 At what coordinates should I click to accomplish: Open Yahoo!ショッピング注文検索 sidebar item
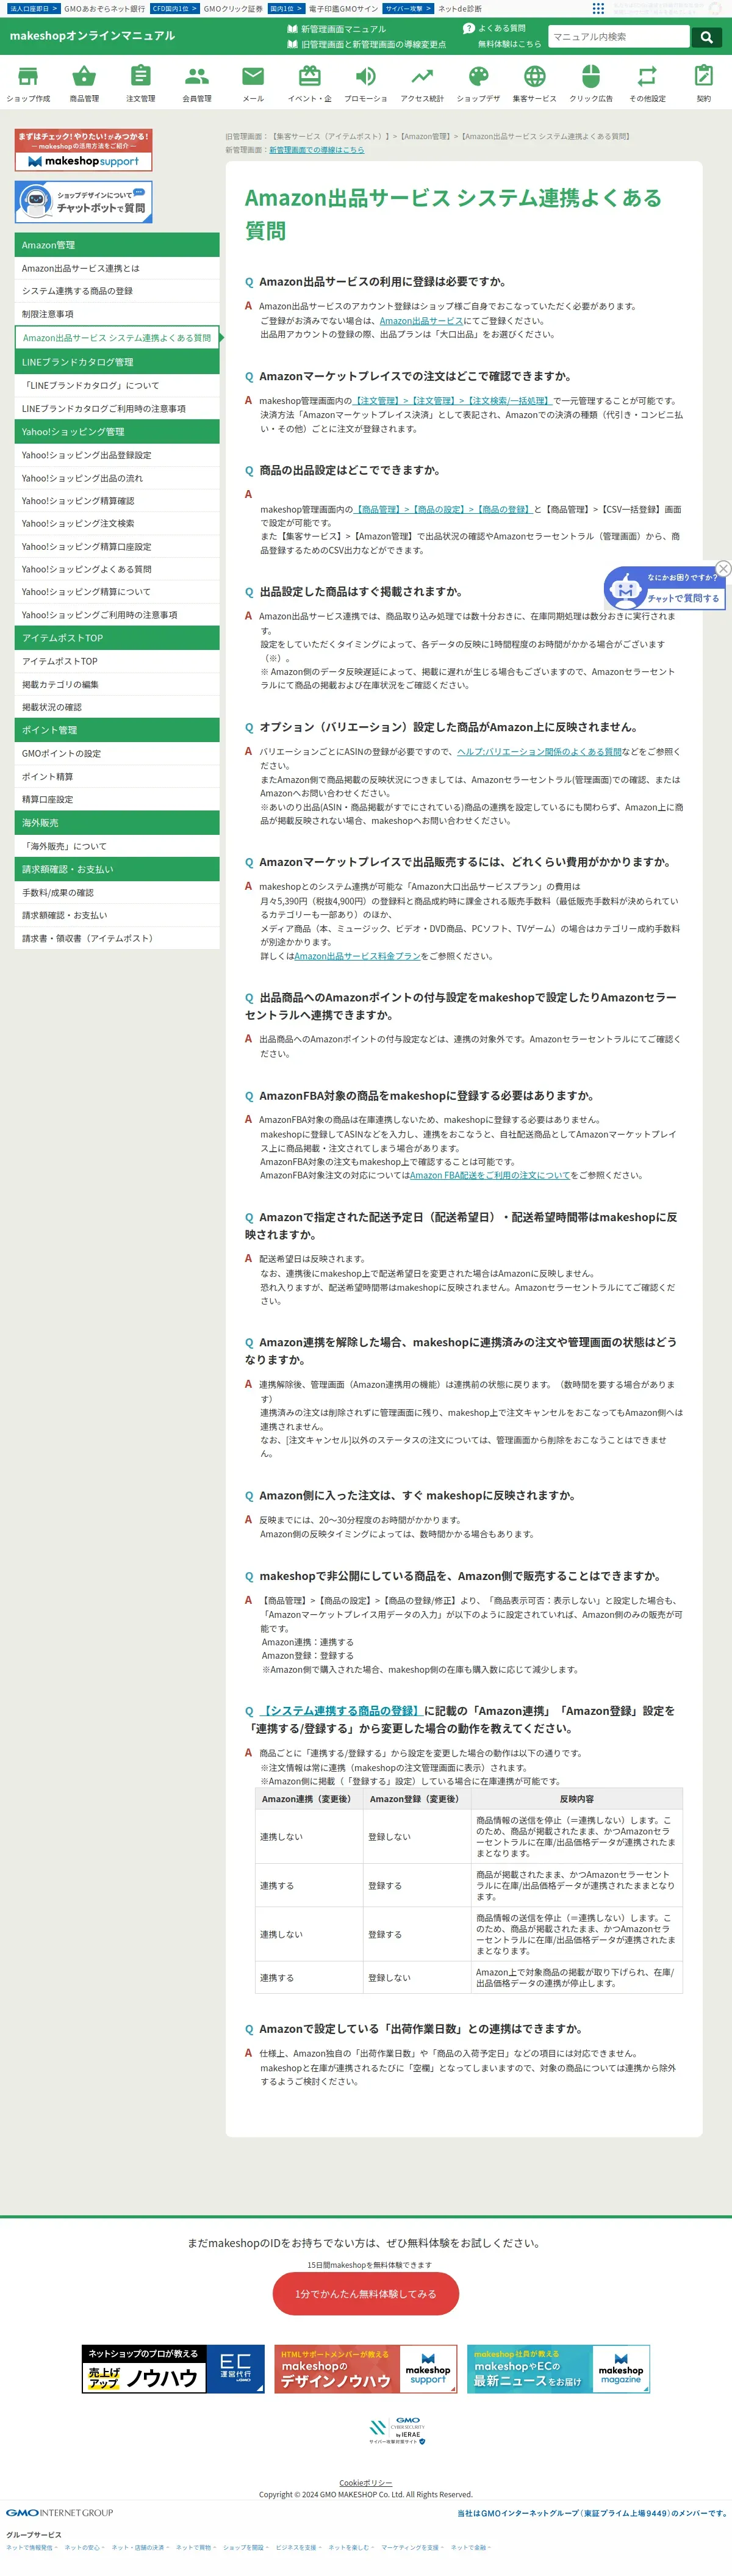(117, 523)
